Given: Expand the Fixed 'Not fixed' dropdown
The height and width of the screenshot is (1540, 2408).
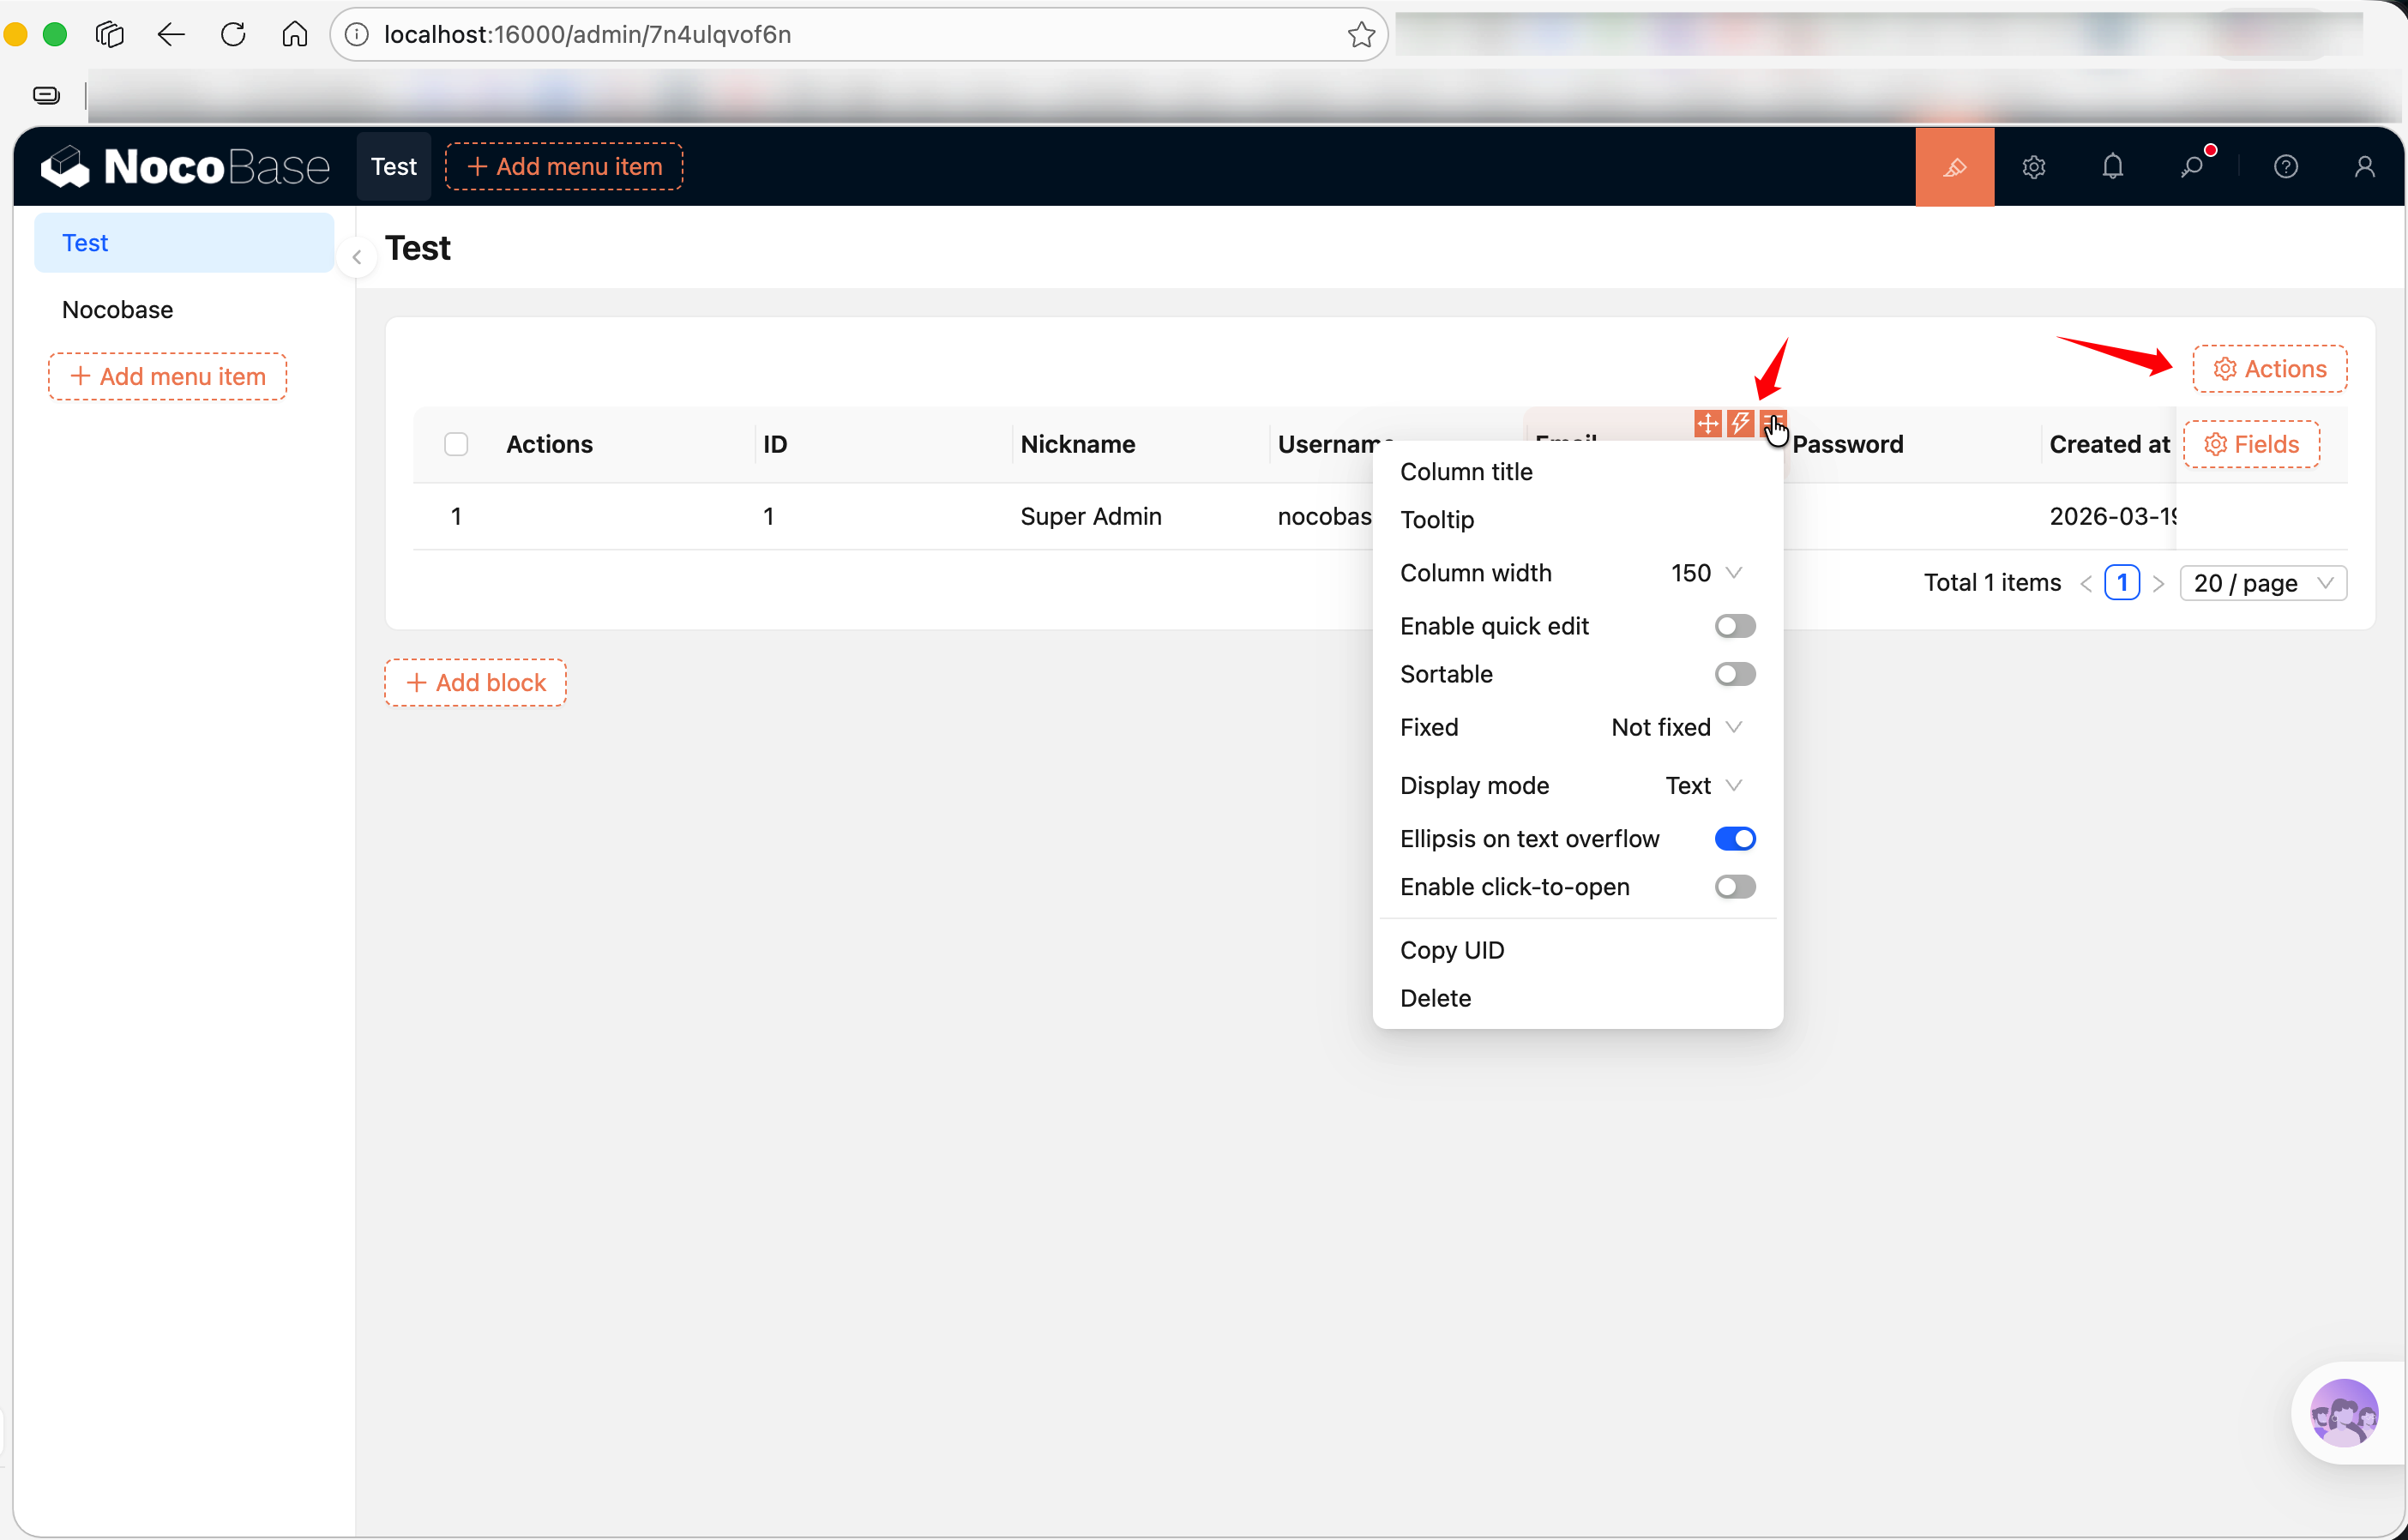Looking at the screenshot, I should [x=1676, y=727].
